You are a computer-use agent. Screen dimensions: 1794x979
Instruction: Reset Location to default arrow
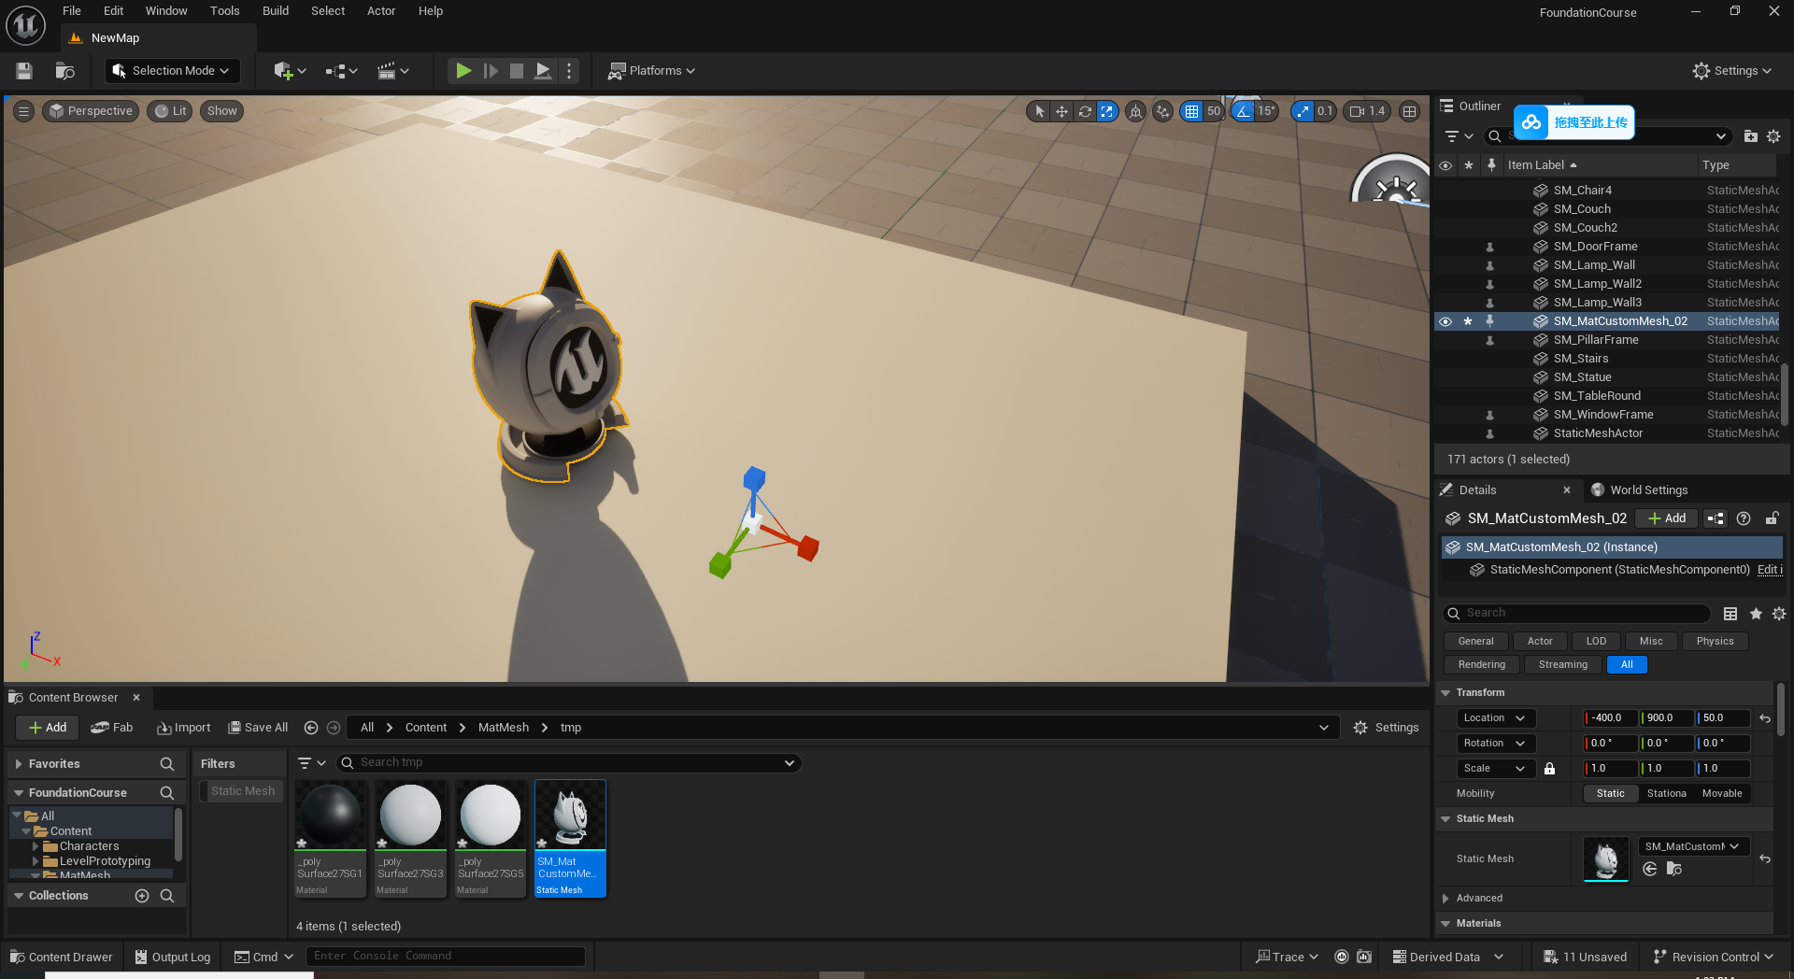pos(1765,718)
